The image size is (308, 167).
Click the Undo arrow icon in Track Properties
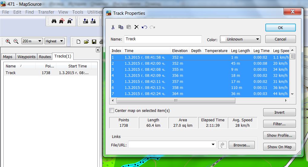(x=144, y=27)
